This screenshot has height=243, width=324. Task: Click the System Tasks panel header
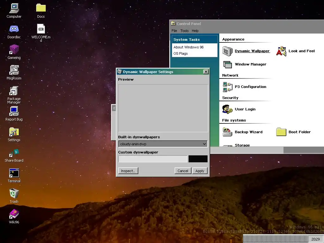[x=195, y=40]
